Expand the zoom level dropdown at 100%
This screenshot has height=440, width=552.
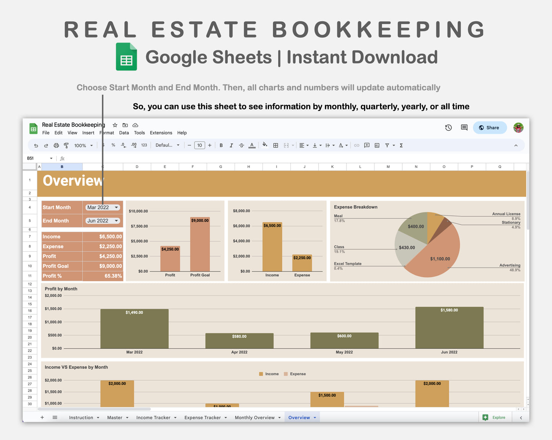click(x=83, y=145)
